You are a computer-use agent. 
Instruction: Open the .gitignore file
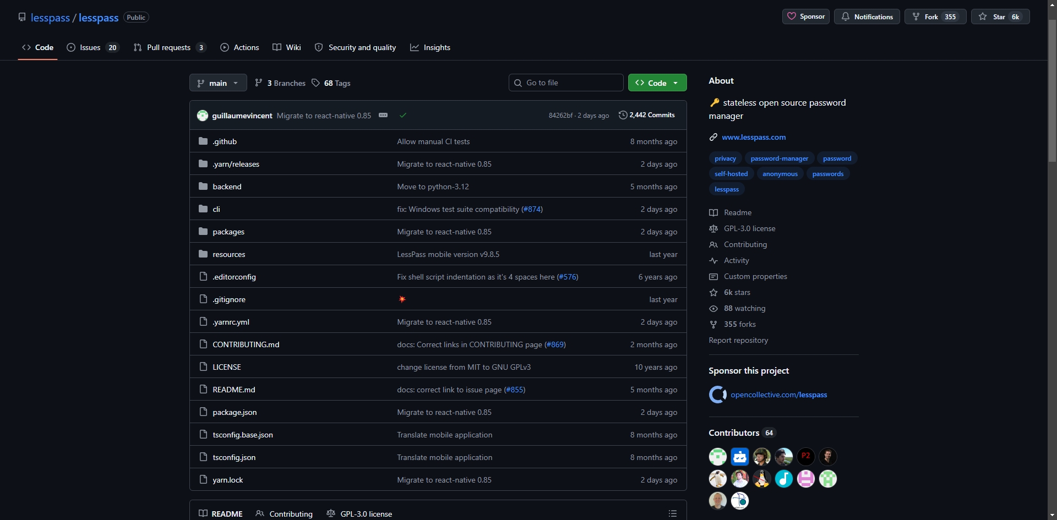(229, 299)
